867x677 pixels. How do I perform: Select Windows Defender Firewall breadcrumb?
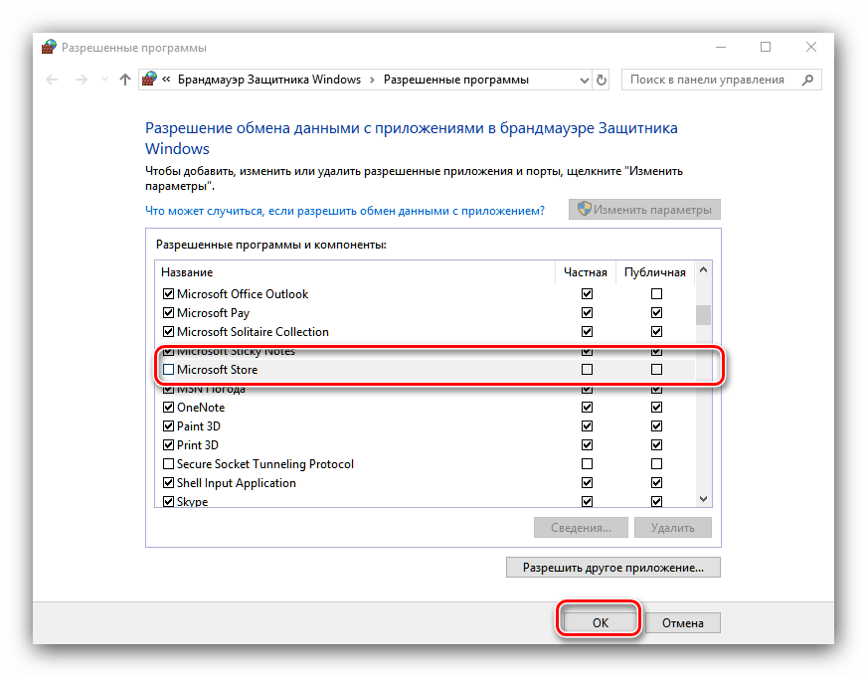pyautogui.click(x=268, y=80)
